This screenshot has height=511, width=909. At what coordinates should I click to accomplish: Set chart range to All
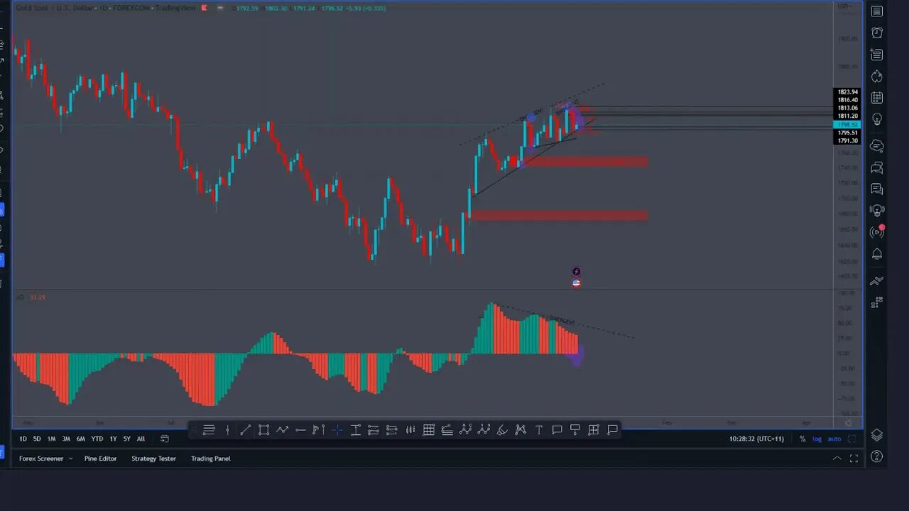pyautogui.click(x=141, y=439)
